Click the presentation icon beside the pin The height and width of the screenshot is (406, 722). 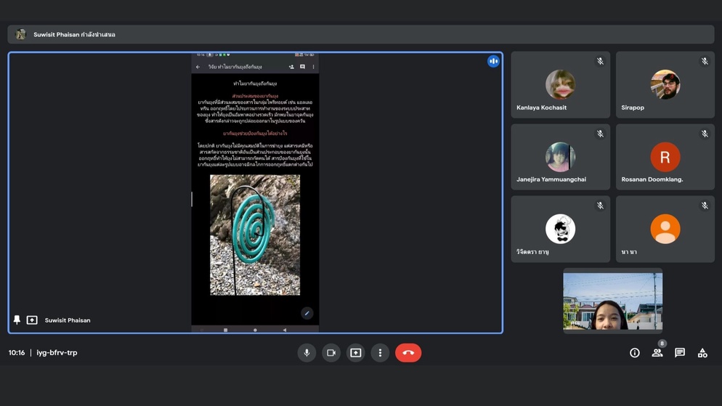click(32, 320)
